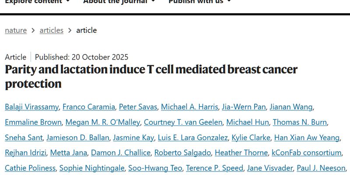
Task: Open the articles breadcrumb link
Action: (x=51, y=30)
